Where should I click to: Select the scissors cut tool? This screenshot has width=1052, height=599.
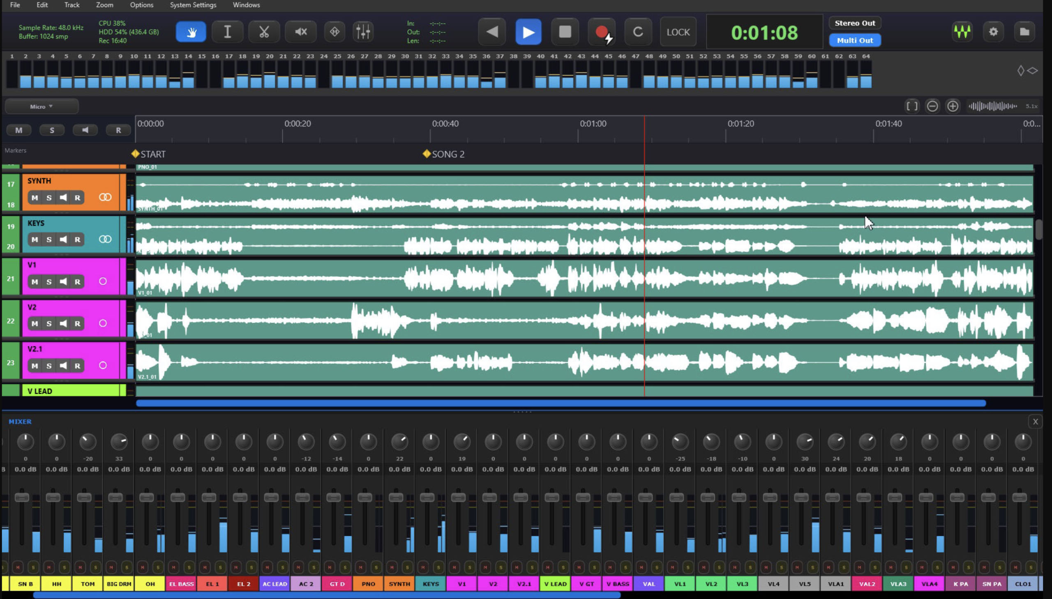264,32
